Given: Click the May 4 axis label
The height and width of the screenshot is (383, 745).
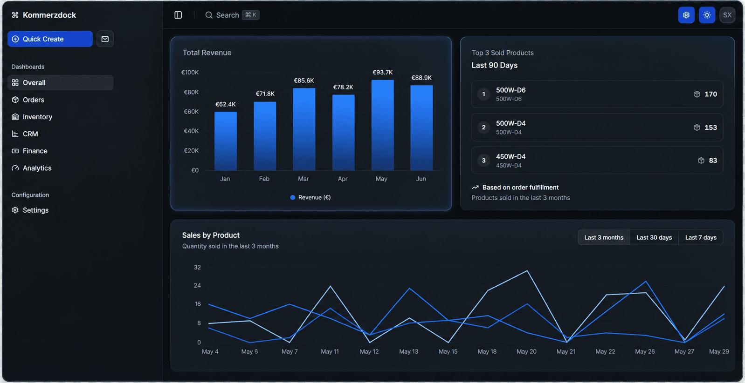Looking at the screenshot, I should click(x=210, y=351).
